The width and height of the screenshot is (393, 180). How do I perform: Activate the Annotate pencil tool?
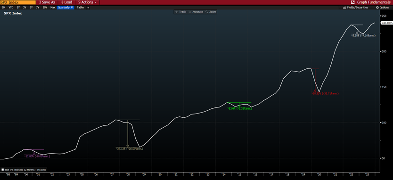pyautogui.click(x=196, y=12)
